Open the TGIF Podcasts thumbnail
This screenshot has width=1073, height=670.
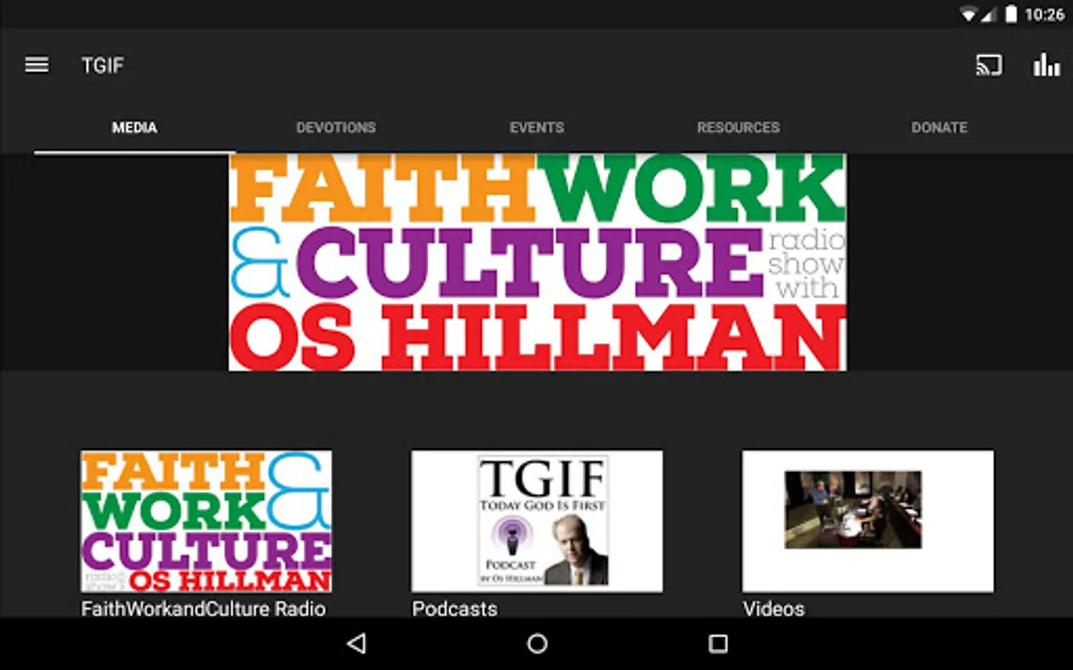click(x=537, y=521)
